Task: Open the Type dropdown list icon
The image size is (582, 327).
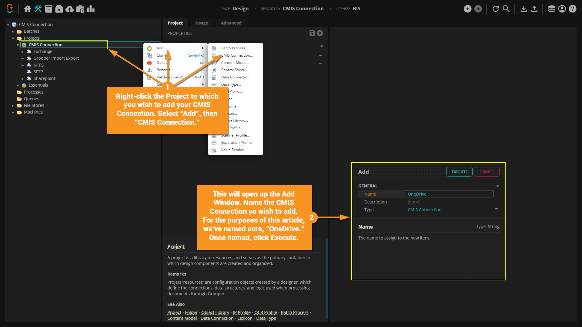Action: [497, 210]
